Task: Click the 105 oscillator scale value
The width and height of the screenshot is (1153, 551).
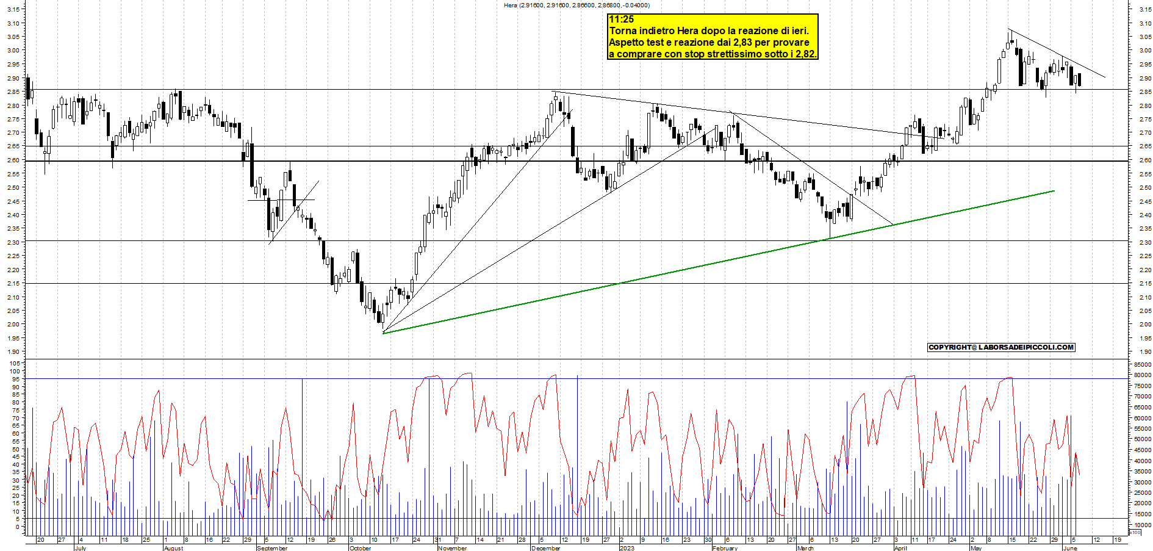Action: (x=15, y=363)
